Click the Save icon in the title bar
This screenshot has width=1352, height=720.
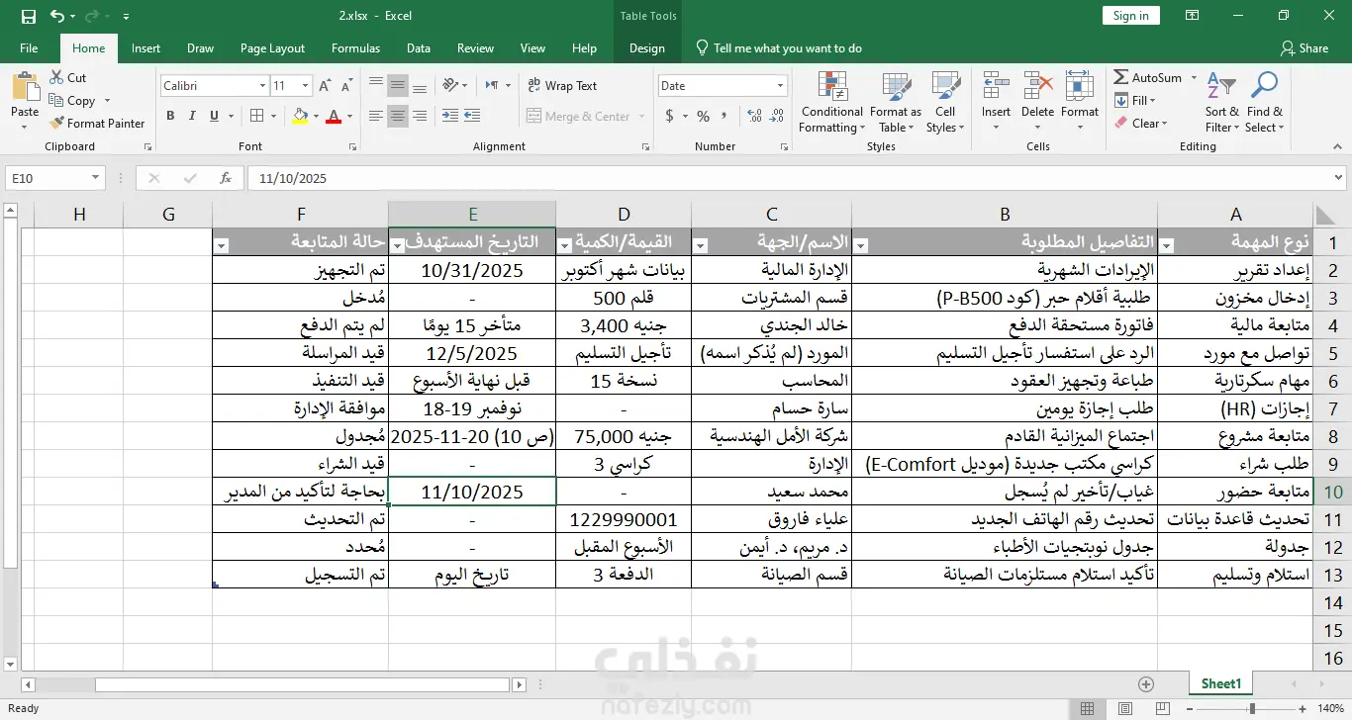tap(28, 16)
